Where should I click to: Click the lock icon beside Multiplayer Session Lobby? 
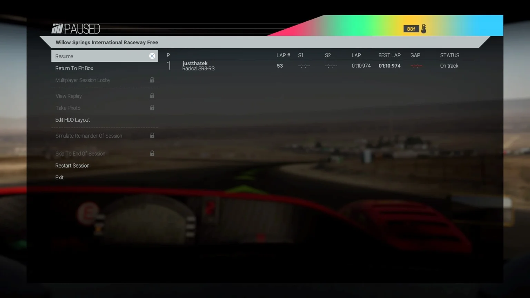152,80
